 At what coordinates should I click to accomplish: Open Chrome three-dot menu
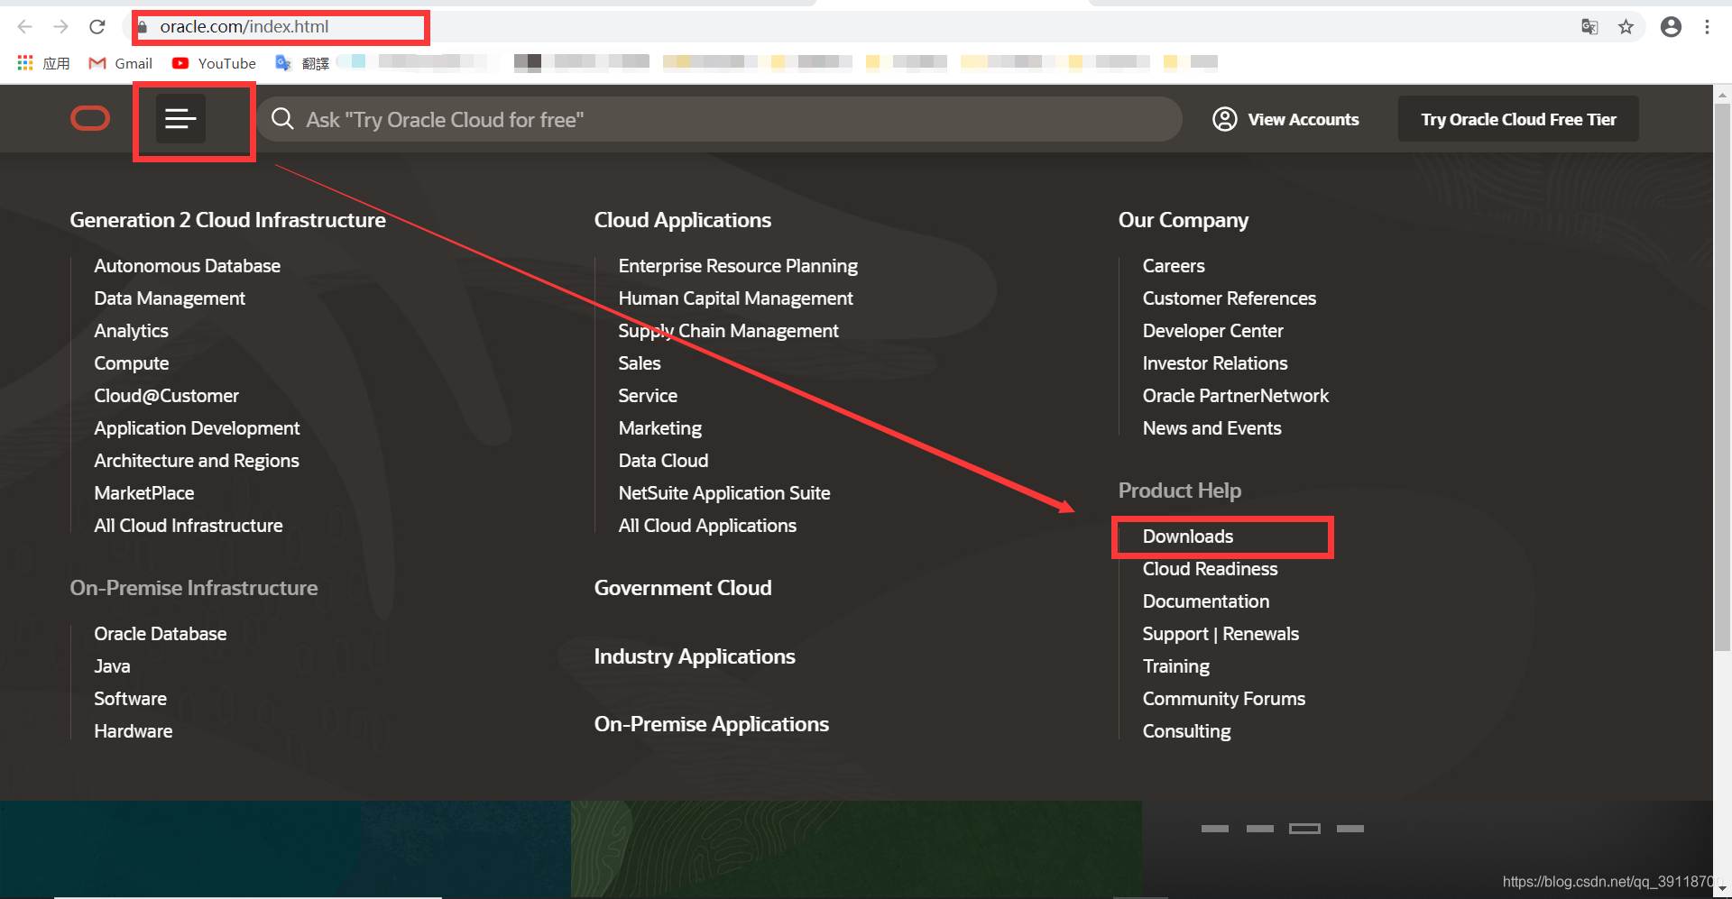[1707, 27]
